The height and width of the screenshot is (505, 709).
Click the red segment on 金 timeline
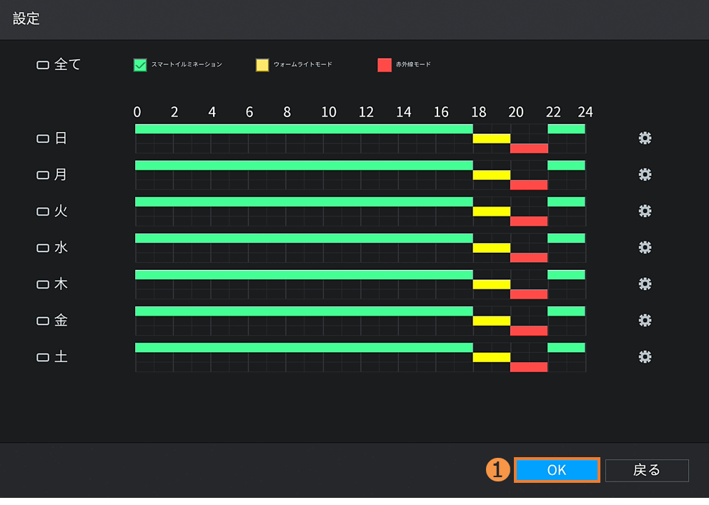click(x=529, y=331)
